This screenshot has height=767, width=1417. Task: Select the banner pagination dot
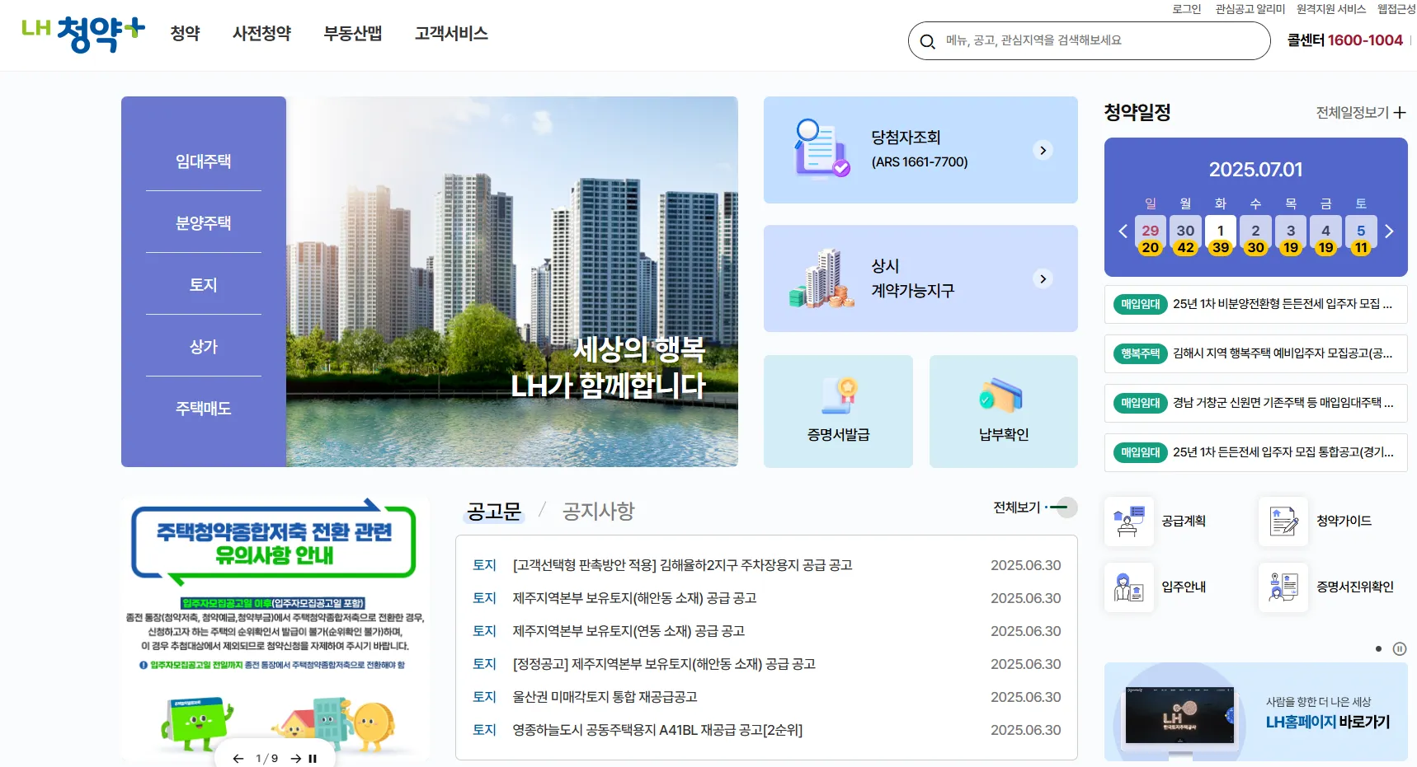(x=1378, y=649)
